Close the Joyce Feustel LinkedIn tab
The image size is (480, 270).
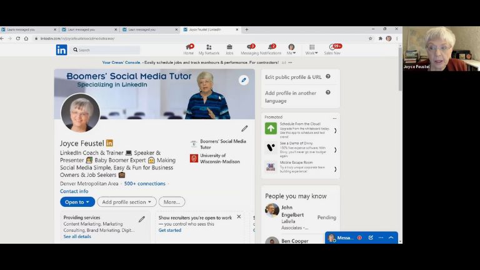coord(237,30)
